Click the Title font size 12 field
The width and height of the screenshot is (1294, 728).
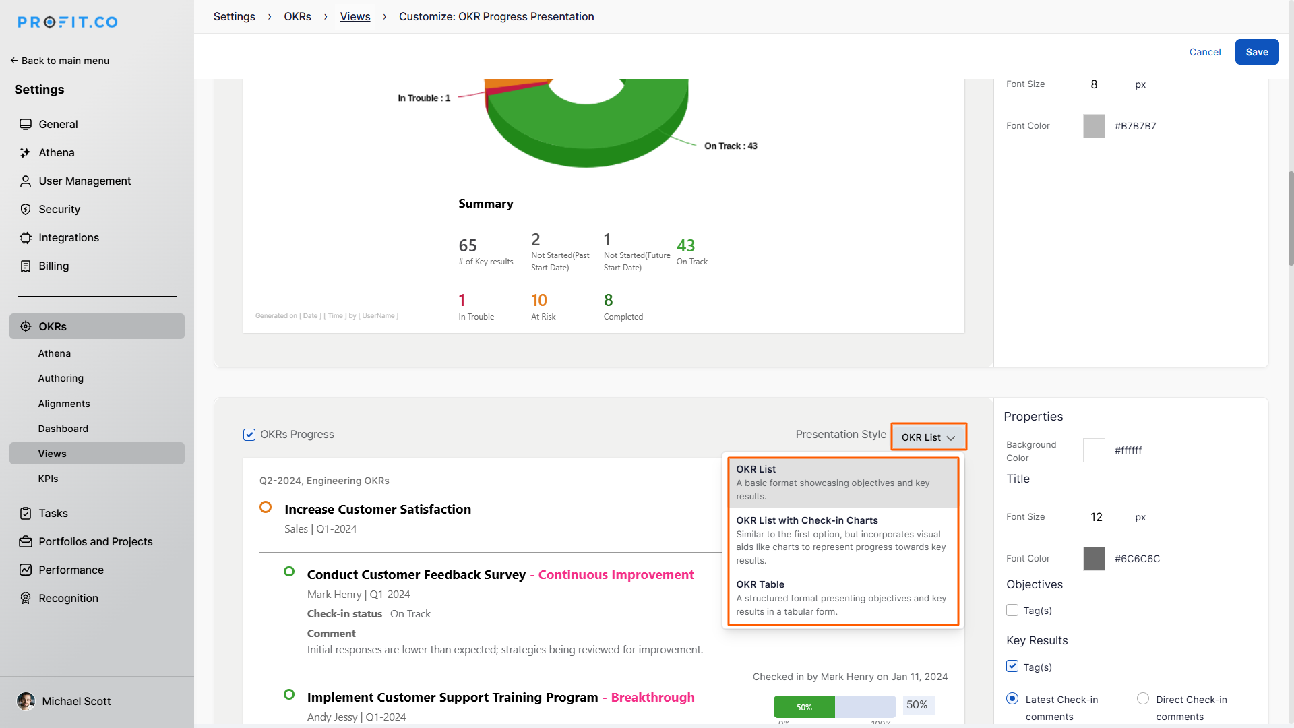coord(1097,517)
